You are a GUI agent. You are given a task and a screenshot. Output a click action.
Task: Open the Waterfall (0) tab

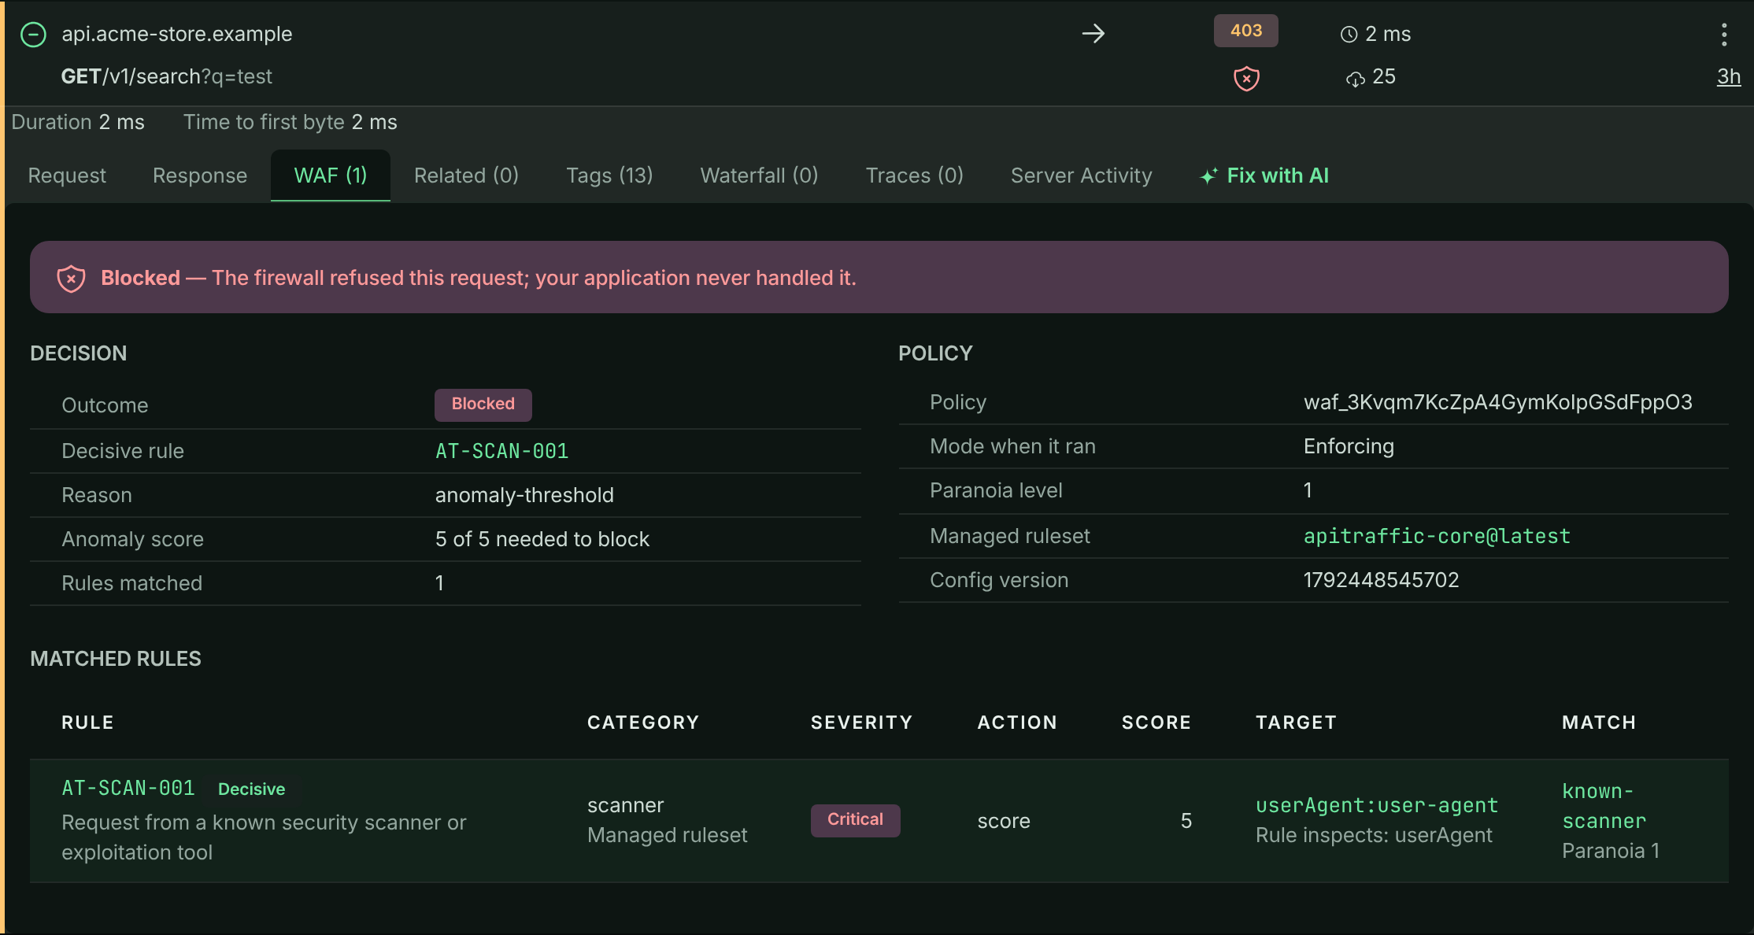pos(759,176)
